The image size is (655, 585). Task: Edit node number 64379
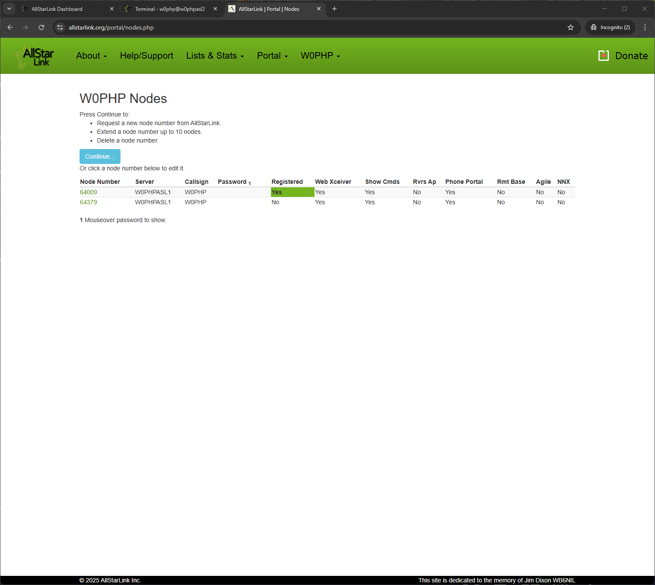pyautogui.click(x=88, y=202)
